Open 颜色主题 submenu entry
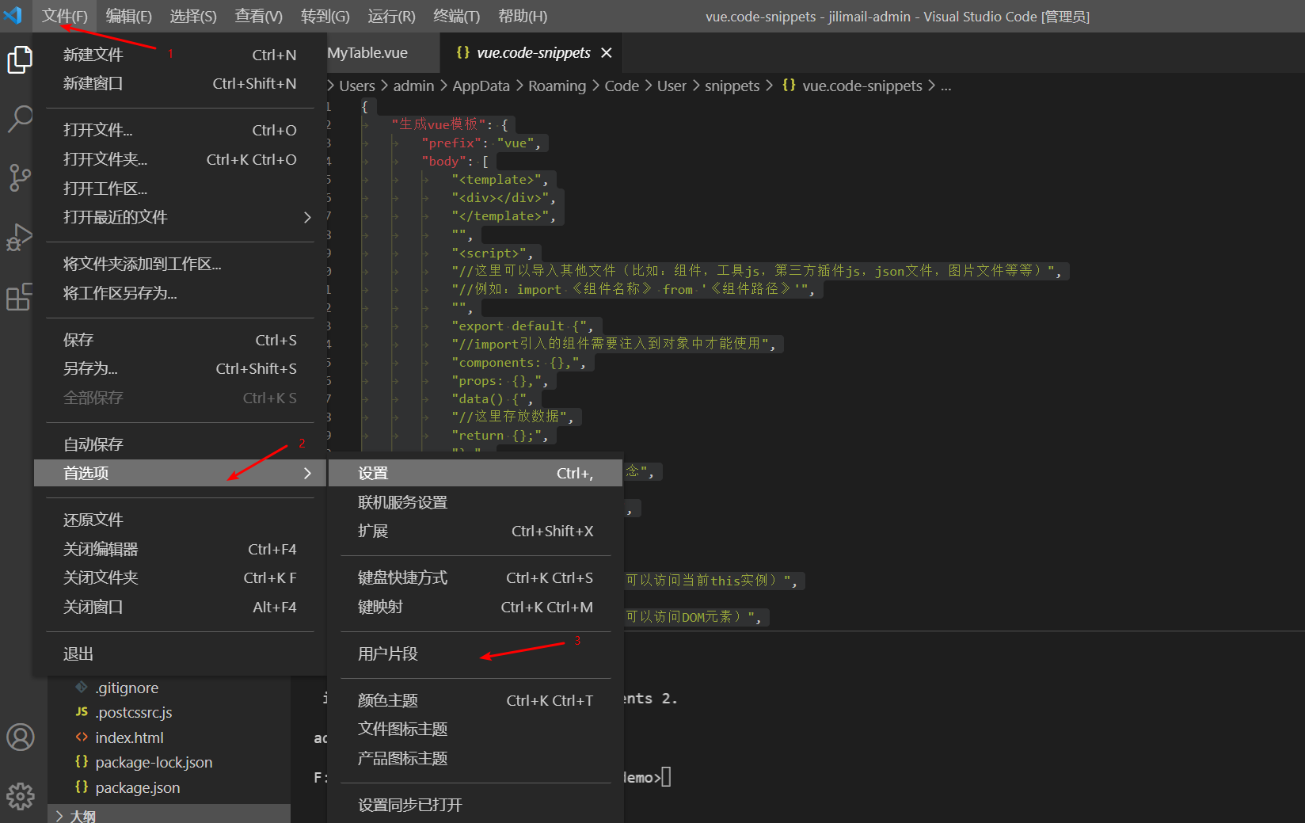 [x=476, y=700]
